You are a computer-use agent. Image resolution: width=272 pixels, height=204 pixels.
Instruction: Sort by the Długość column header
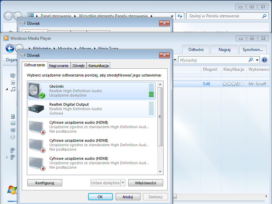210,69
